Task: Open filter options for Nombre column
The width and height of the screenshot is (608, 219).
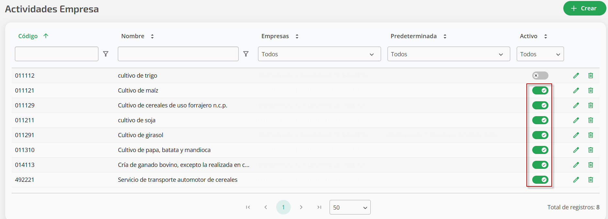Action: pos(246,54)
